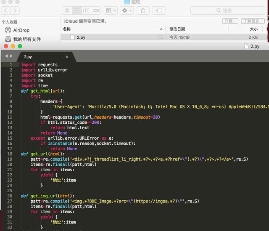Open Finder item arrangement dropdown

point(111,11)
